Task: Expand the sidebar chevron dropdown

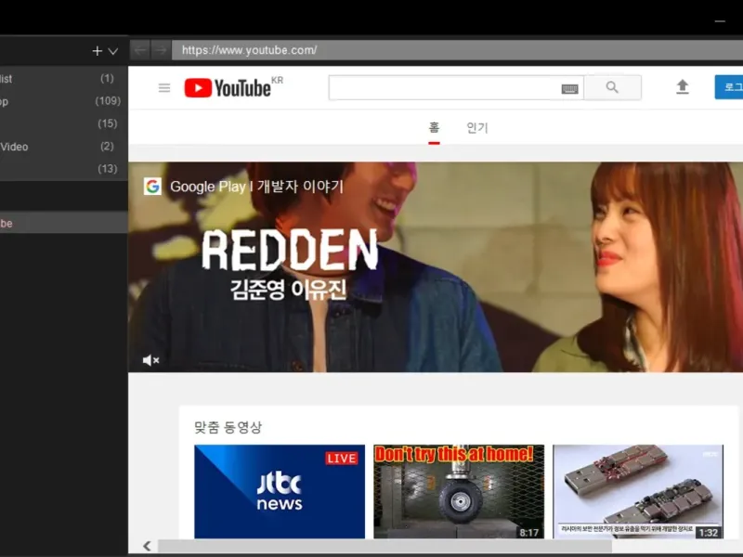Action: point(112,51)
